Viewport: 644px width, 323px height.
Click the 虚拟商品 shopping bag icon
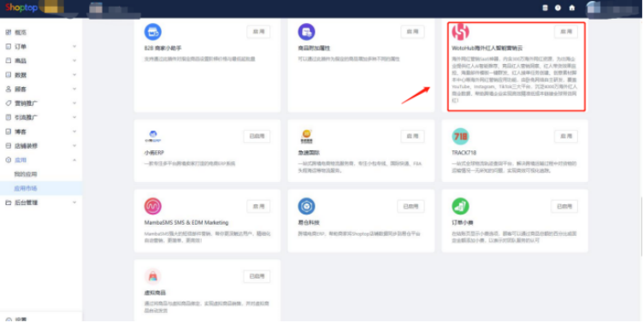tap(153, 276)
